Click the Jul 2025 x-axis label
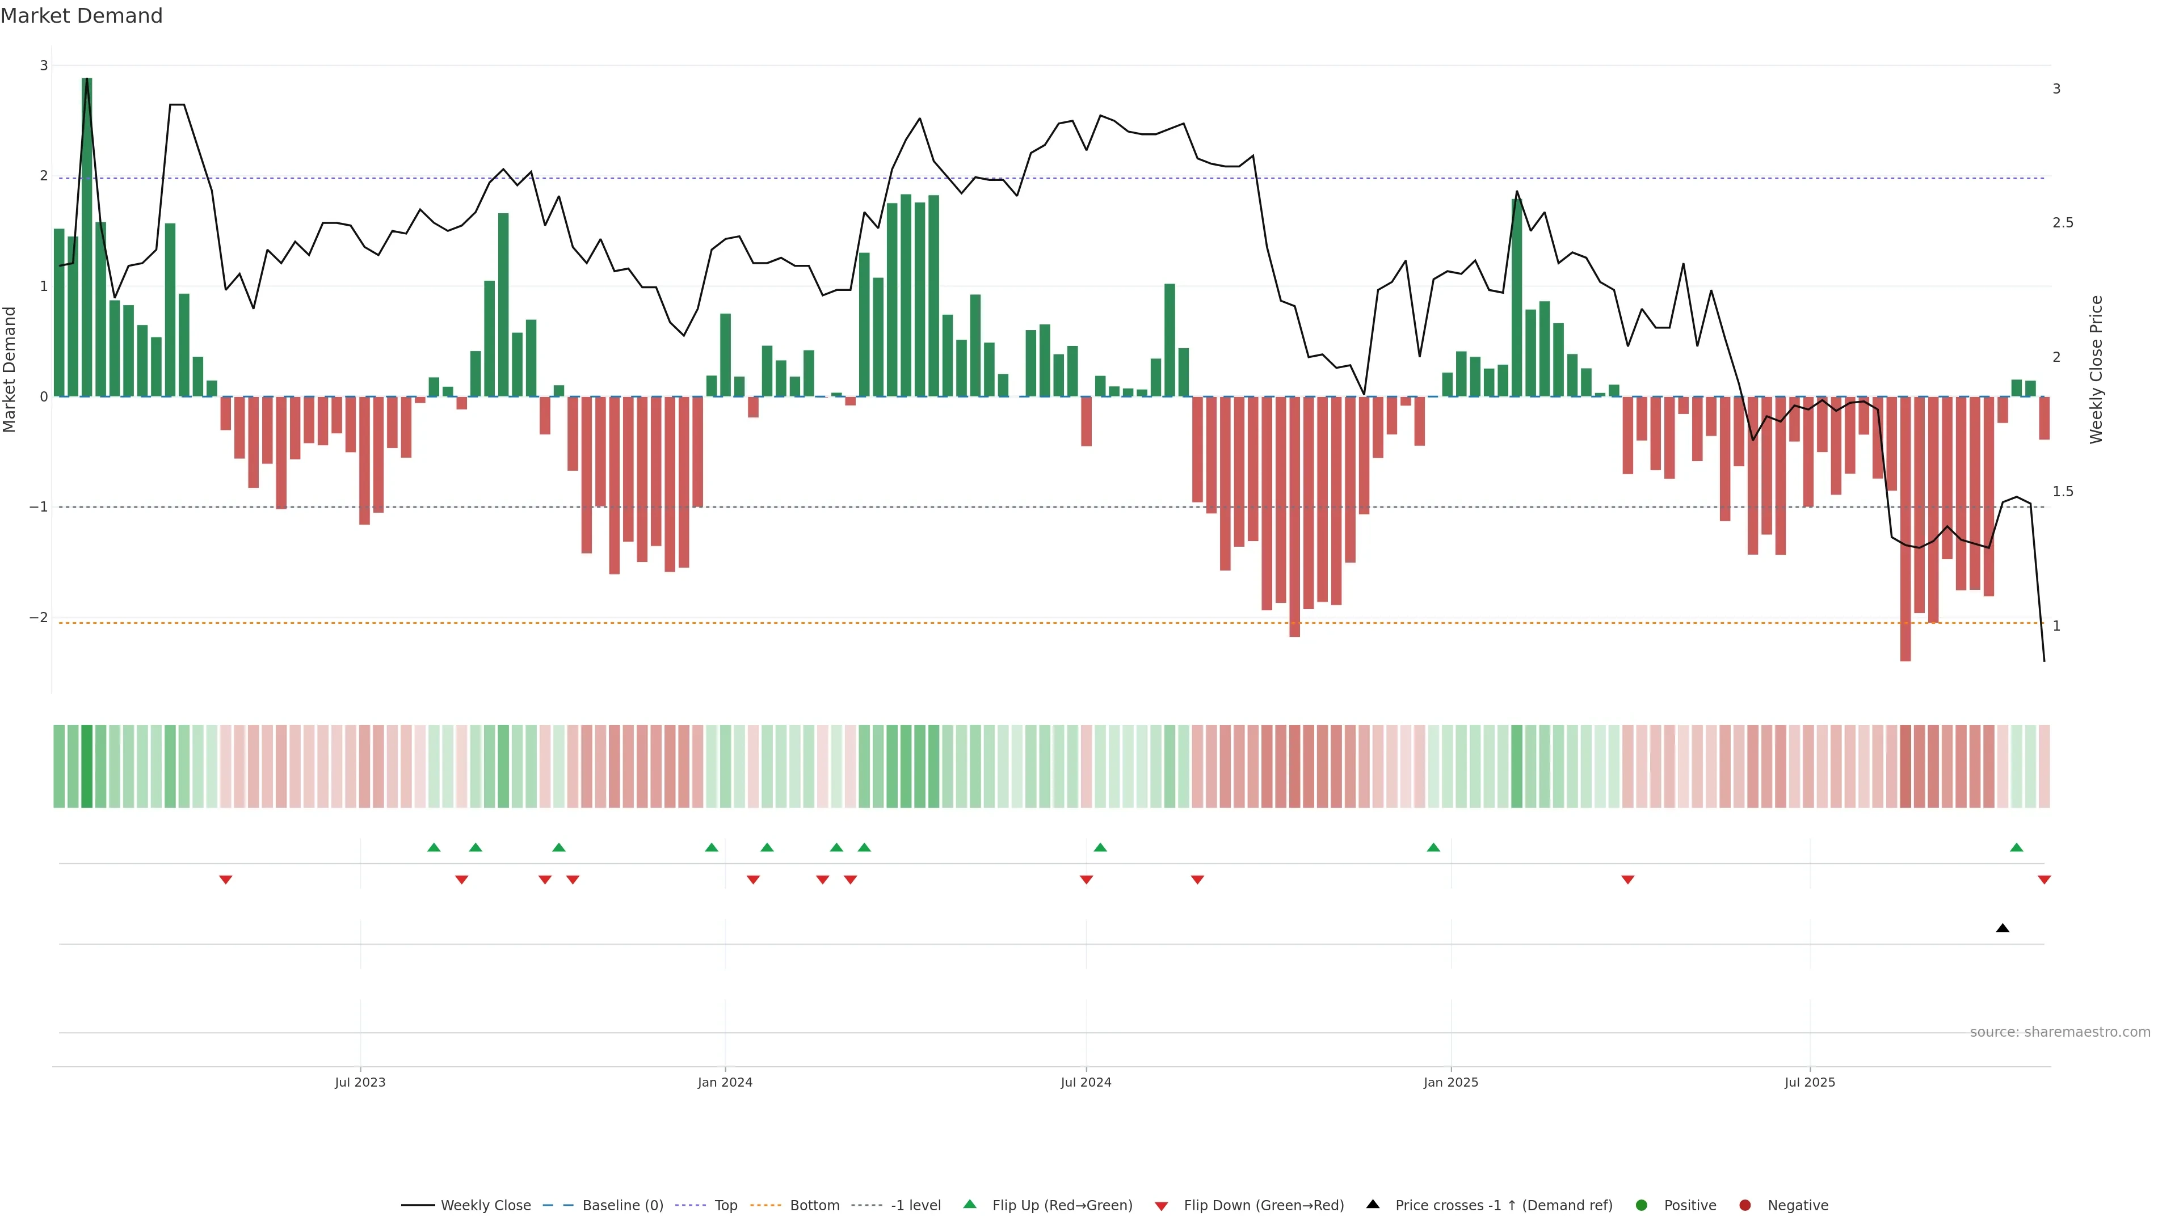Image resolution: width=2179 pixels, height=1225 pixels. [1810, 1082]
